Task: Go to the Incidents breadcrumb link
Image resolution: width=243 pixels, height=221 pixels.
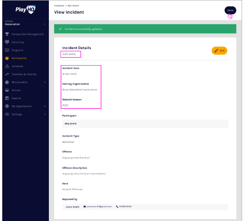Action: coord(59,6)
